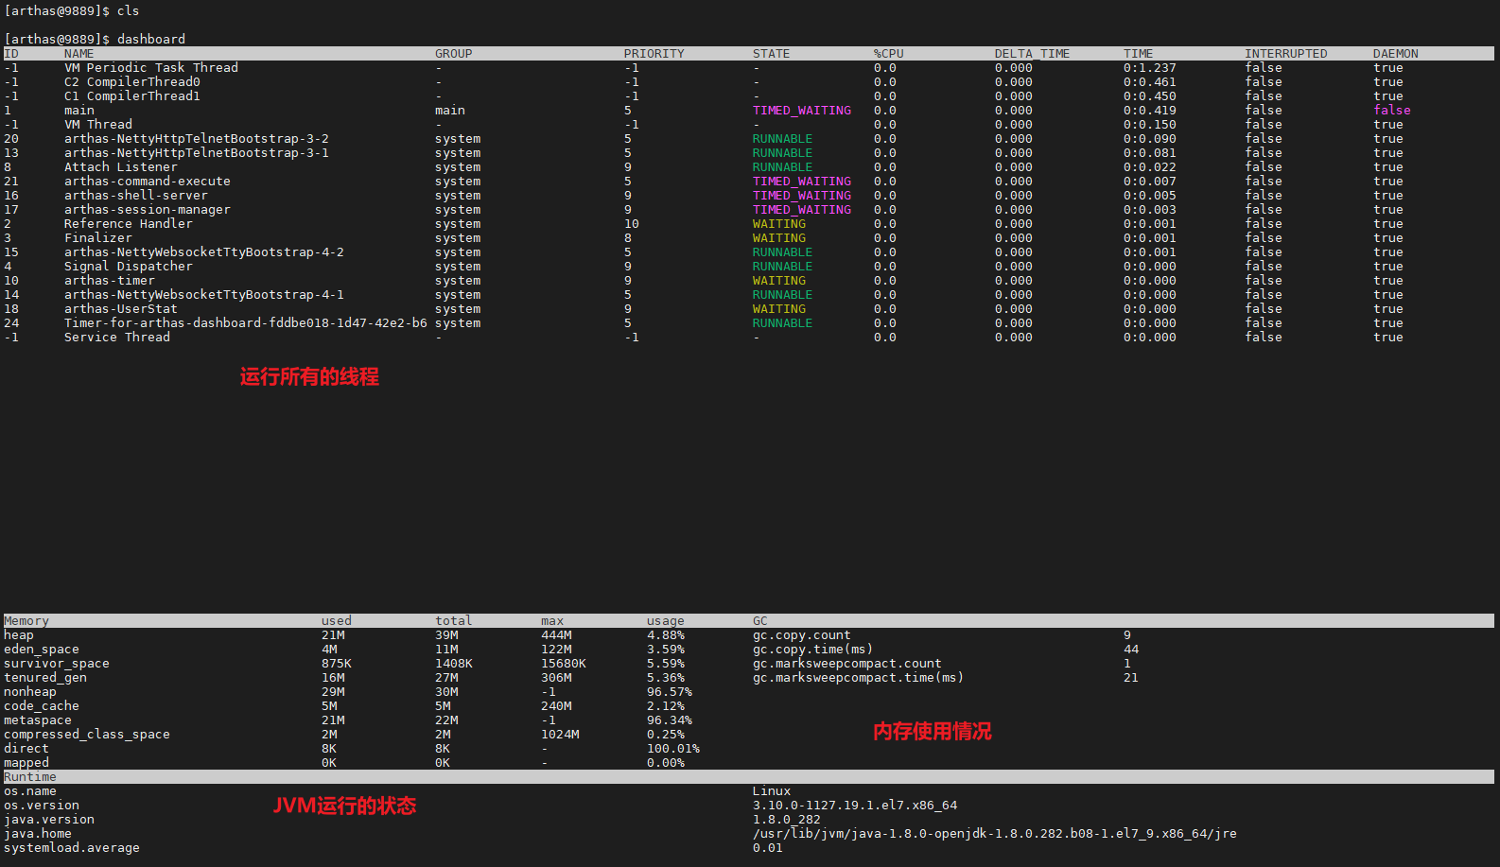Click the GC section header
1500x867 pixels.
click(x=759, y=621)
